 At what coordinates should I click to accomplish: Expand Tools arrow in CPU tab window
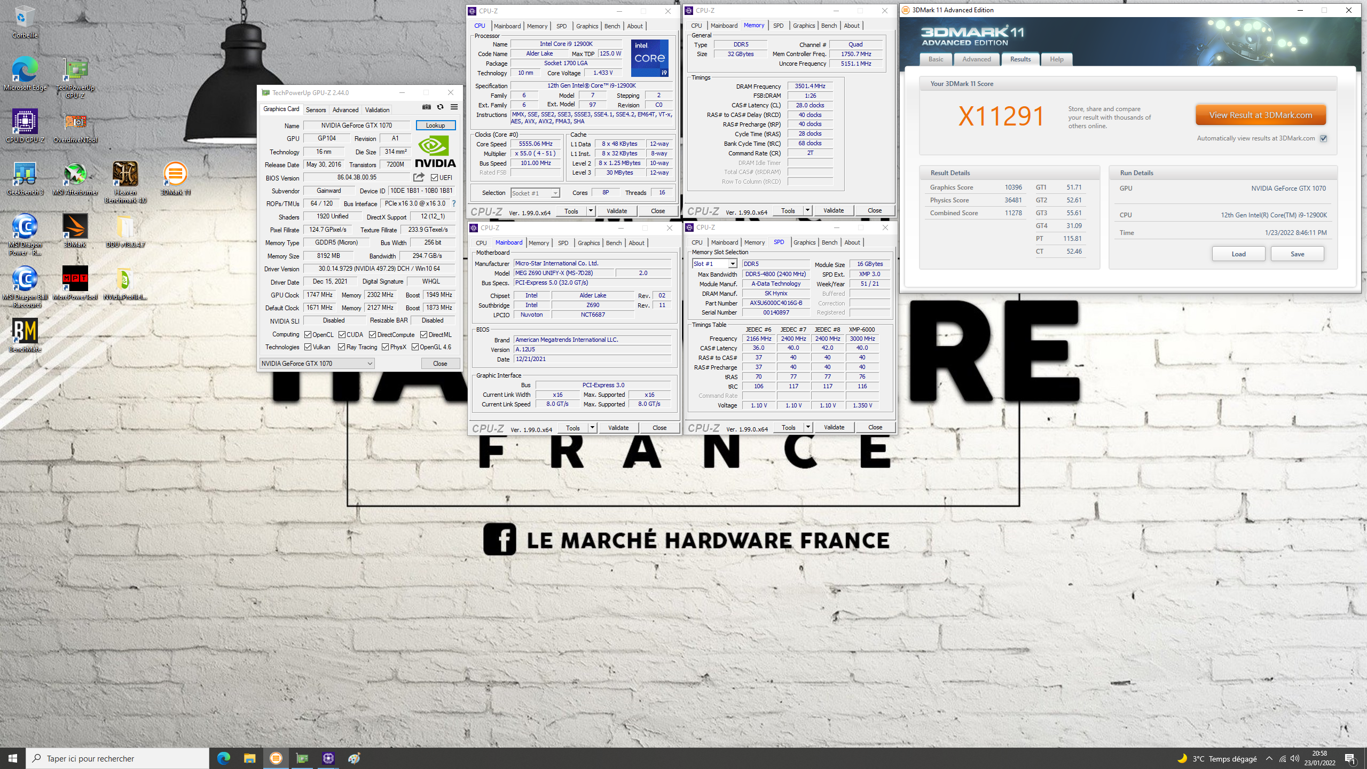point(591,211)
